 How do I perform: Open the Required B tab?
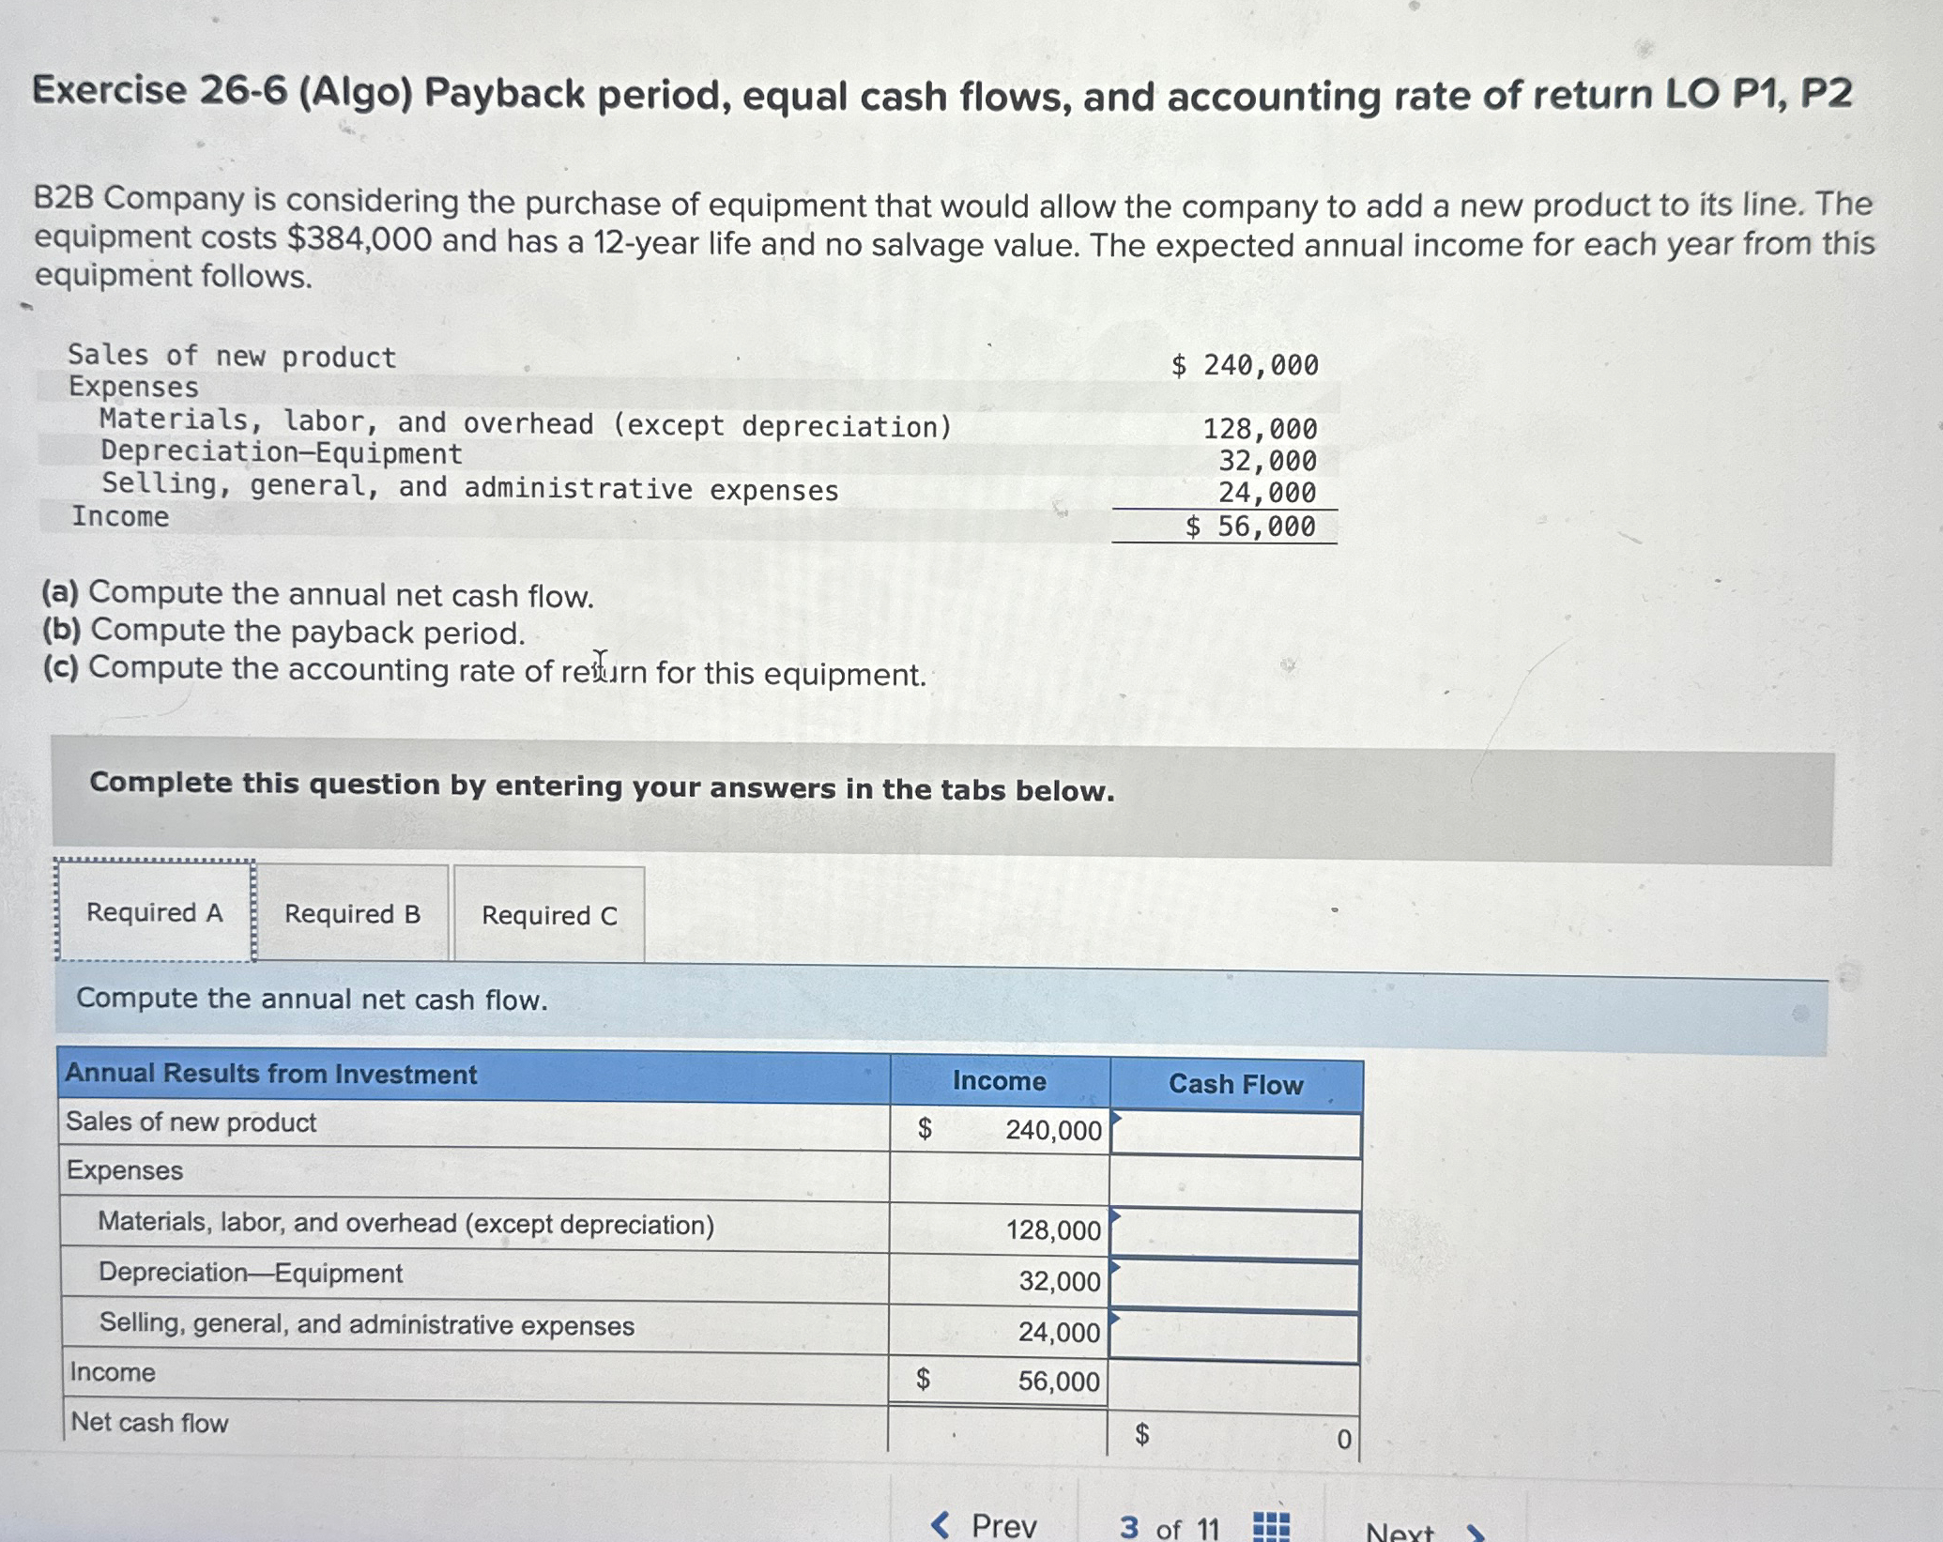[x=353, y=914]
